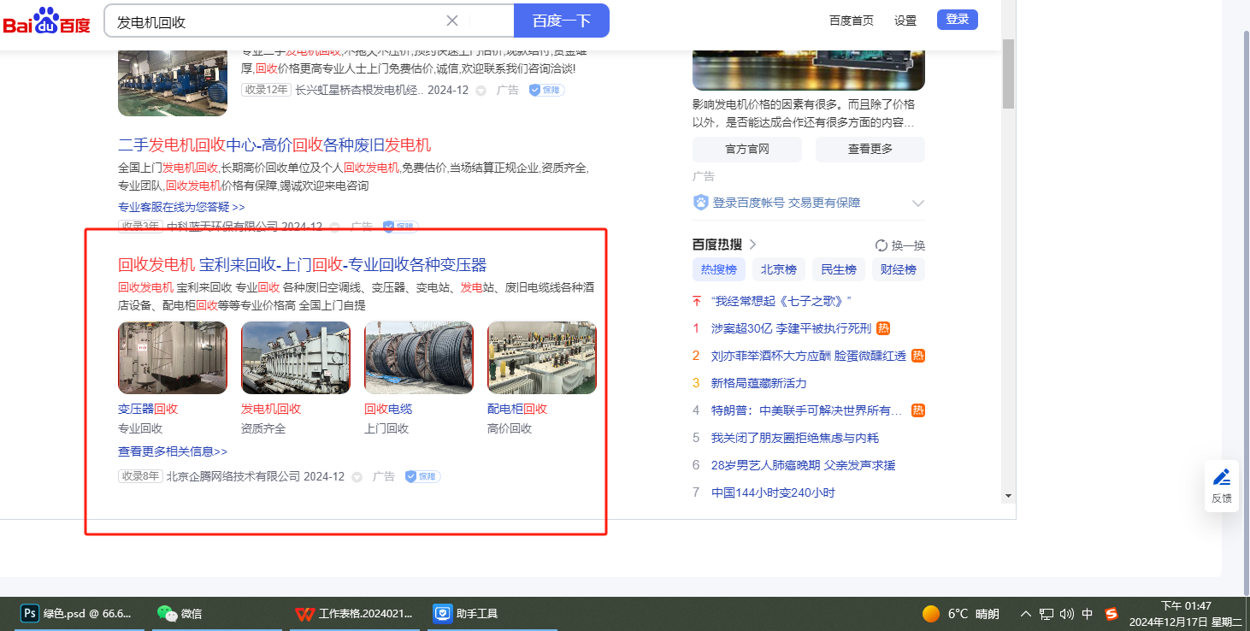
Task: Click the 热 badge next to 刘亦菲举酒杯大方应酬
Action: coord(918,356)
